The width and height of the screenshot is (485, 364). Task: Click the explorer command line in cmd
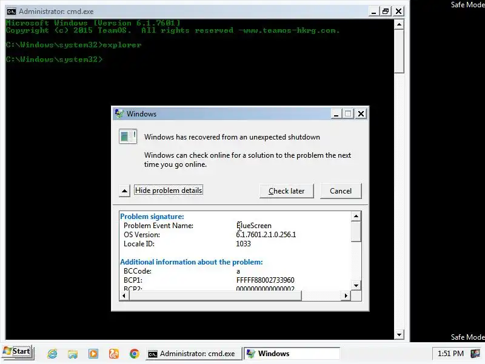(73, 45)
